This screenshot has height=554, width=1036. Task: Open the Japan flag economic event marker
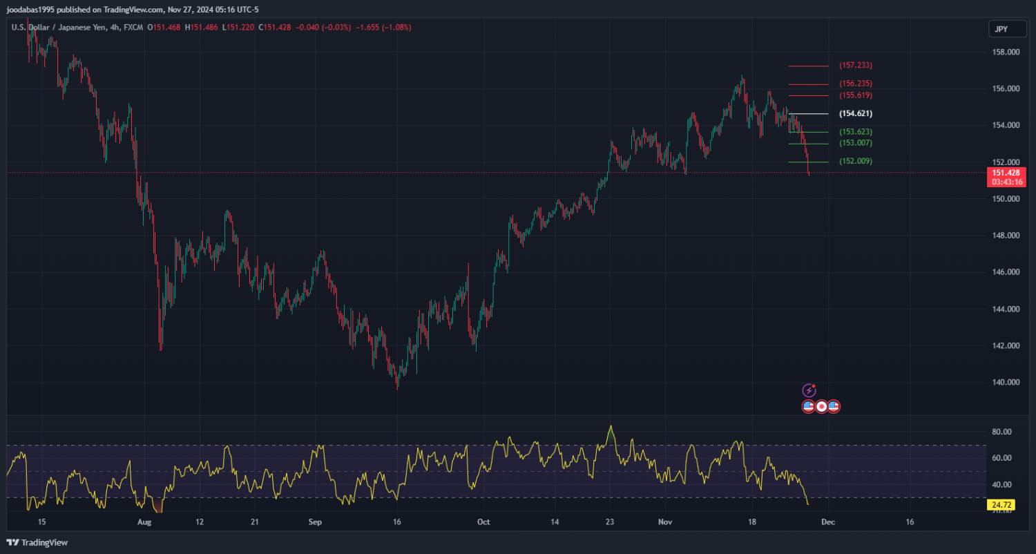coord(821,407)
